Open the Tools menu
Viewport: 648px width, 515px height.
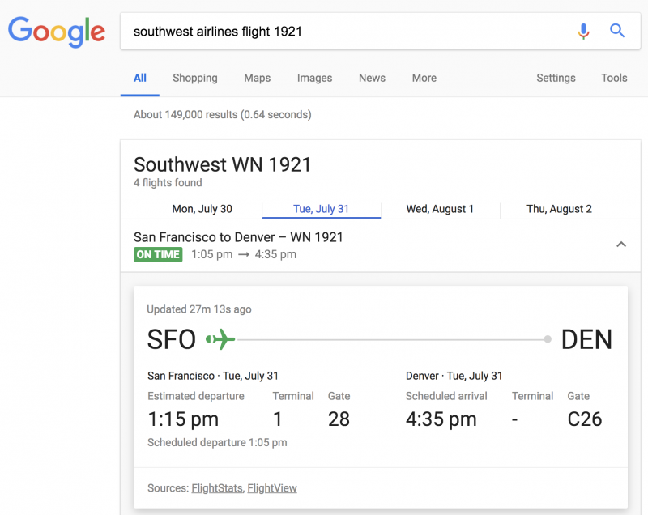point(613,78)
